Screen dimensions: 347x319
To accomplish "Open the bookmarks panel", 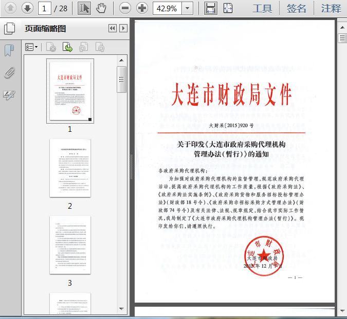I will pyautogui.click(x=9, y=51).
